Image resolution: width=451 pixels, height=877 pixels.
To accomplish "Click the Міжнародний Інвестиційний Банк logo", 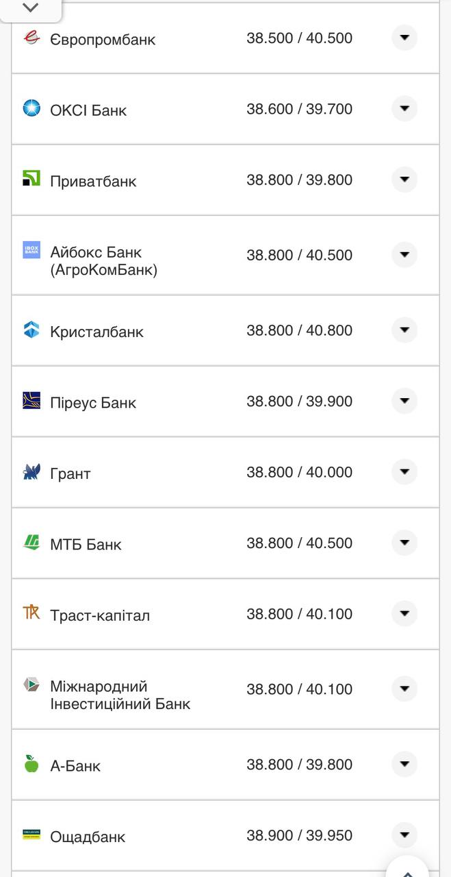I will [x=31, y=684].
